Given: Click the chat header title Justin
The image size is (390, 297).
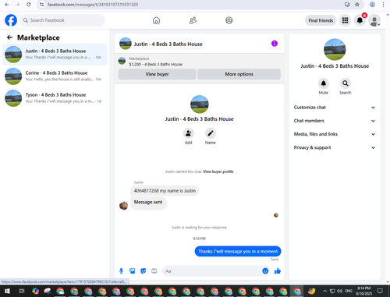Looking at the screenshot, I should (x=168, y=44).
